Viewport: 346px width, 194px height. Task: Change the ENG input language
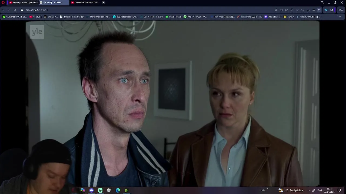pyautogui.click(x=320, y=190)
